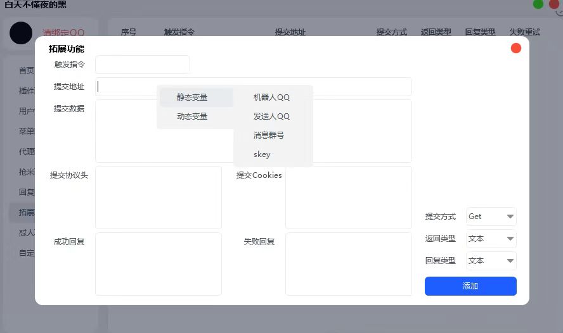Click the 请绑定QQ link
This screenshot has height=333, width=563.
(x=63, y=33)
